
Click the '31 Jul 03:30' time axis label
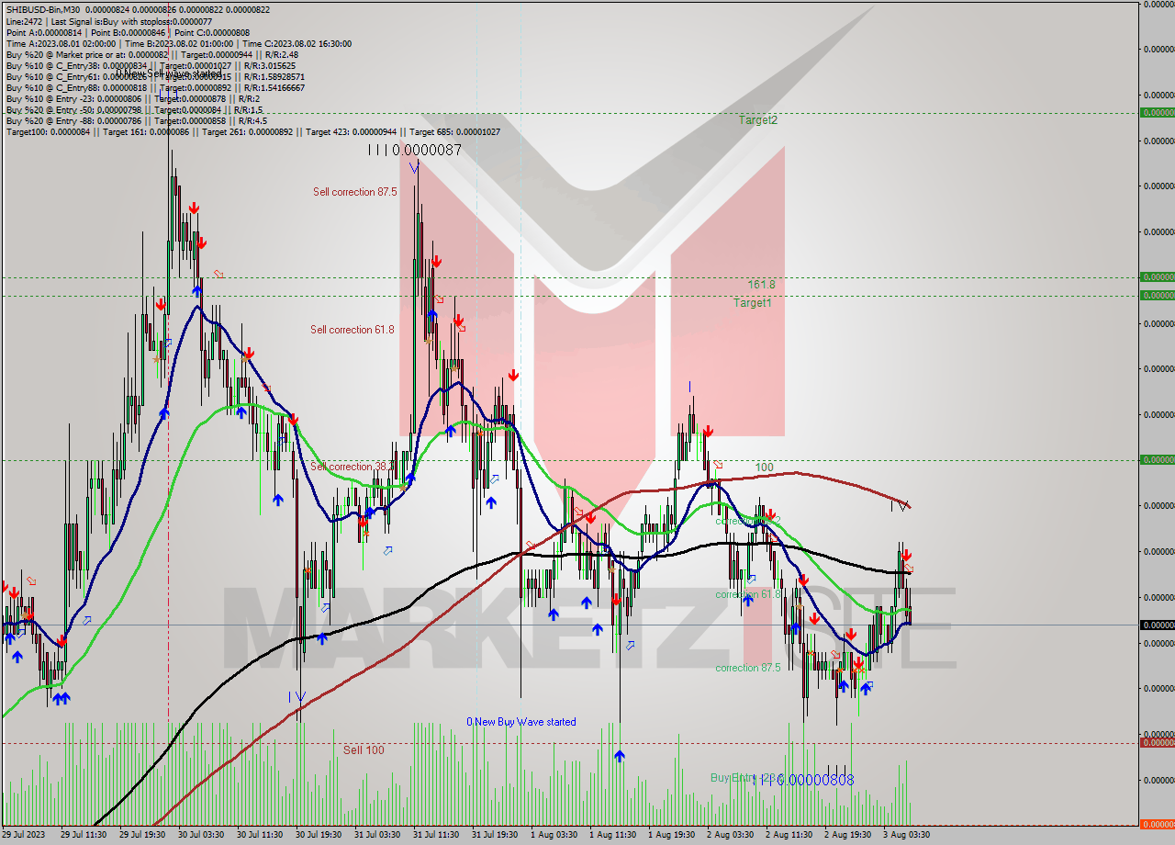coord(376,835)
